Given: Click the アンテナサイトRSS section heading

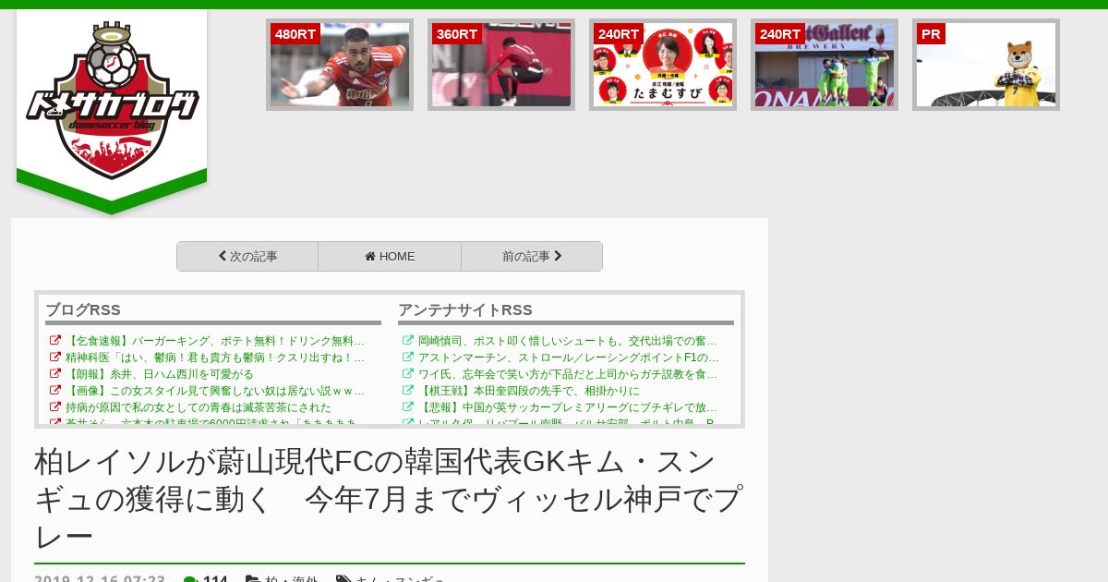Looking at the screenshot, I should pyautogui.click(x=465, y=310).
